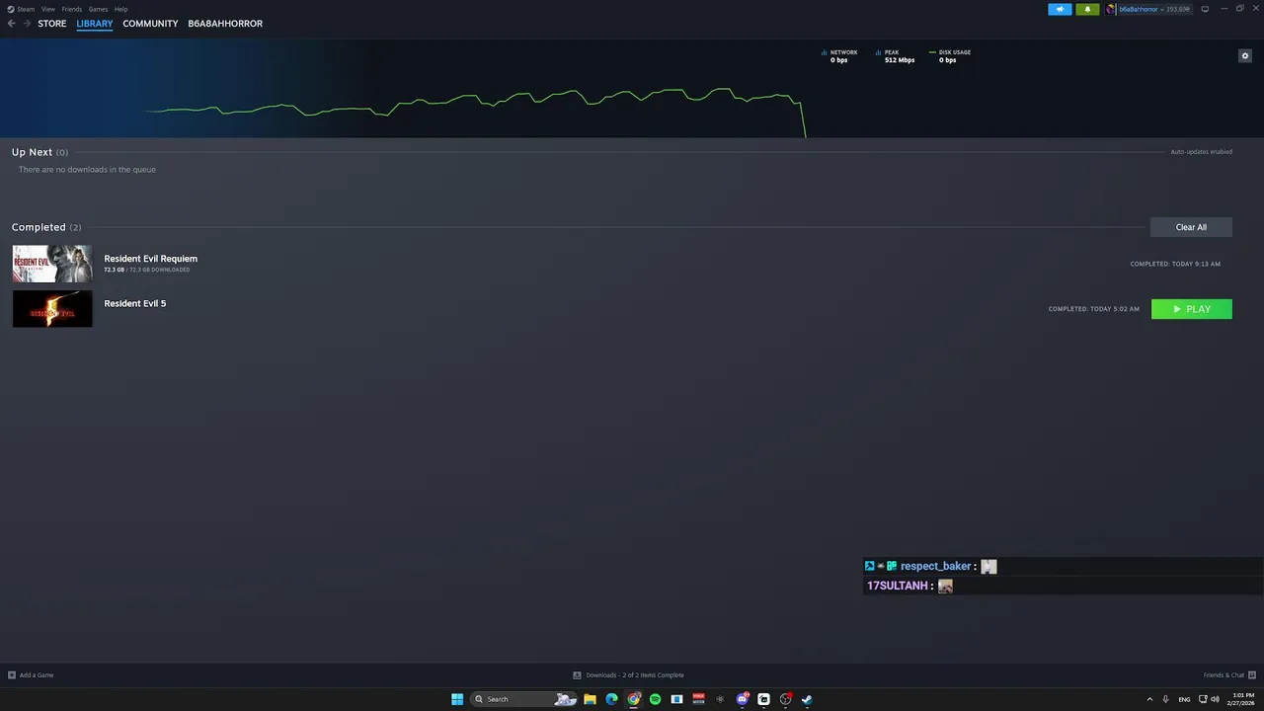The width and height of the screenshot is (1264, 711).
Task: Click the Downloads status bar icon
Action: click(577, 675)
